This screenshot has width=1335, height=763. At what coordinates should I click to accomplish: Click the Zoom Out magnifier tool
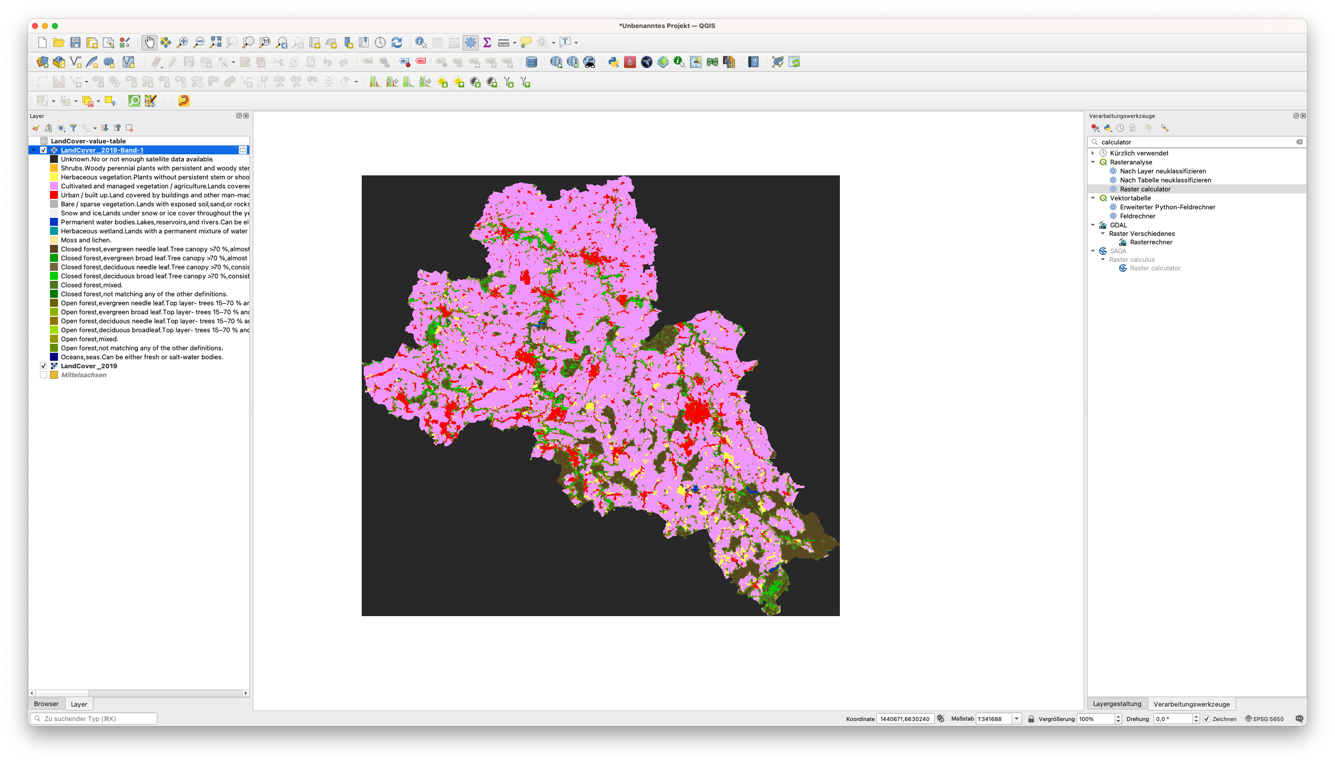pos(199,42)
